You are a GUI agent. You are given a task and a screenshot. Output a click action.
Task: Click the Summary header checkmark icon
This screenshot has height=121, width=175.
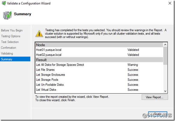tap(7, 15)
